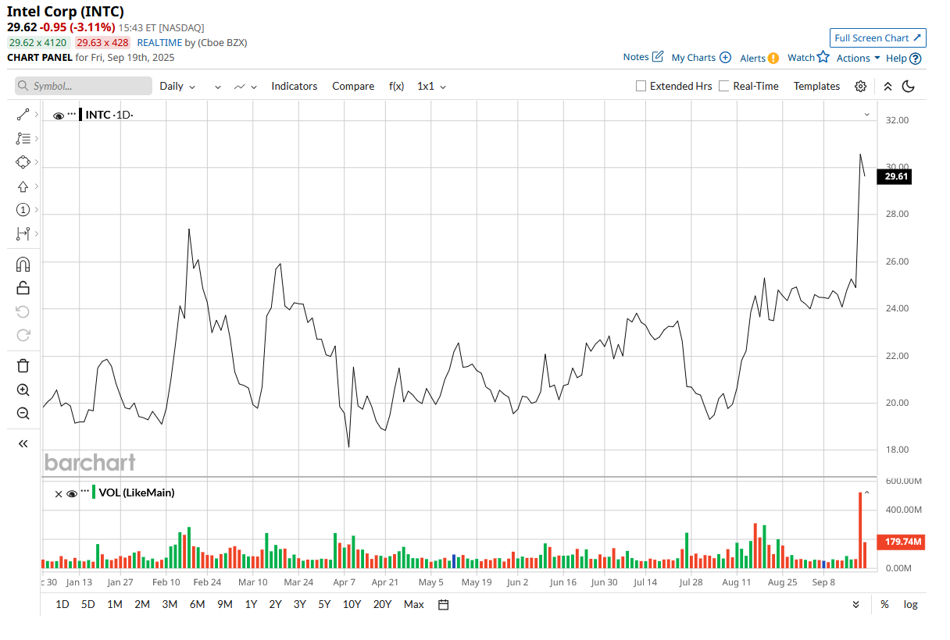The width and height of the screenshot is (950, 640).
Task: Zoom out of the chart
Action: tap(23, 414)
